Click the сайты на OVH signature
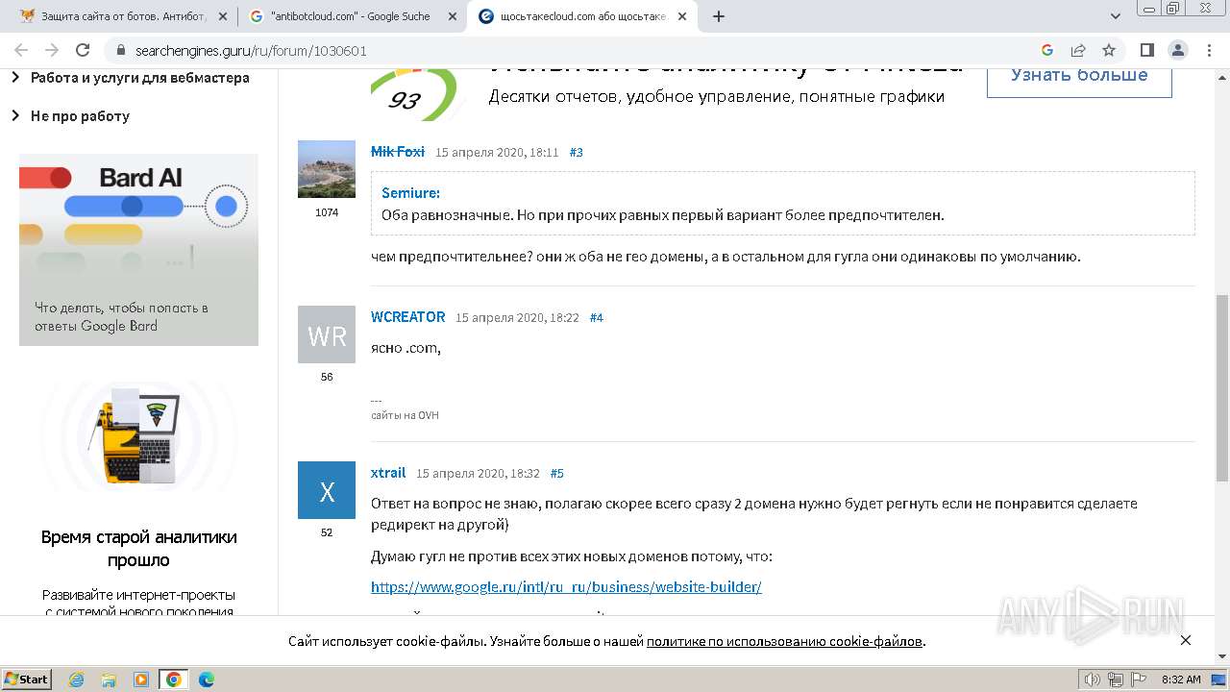This screenshot has height=692, width=1230. 405,415
